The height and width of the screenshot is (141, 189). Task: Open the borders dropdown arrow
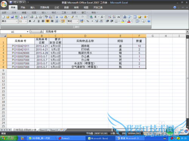pos(119,21)
